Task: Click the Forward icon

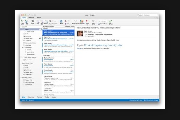Action: (x=46, y=21)
